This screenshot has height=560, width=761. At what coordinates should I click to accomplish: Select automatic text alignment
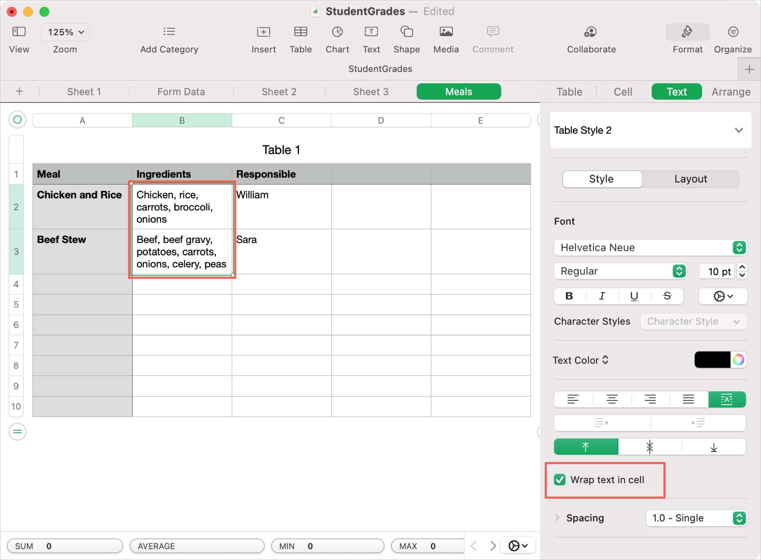pyautogui.click(x=727, y=399)
